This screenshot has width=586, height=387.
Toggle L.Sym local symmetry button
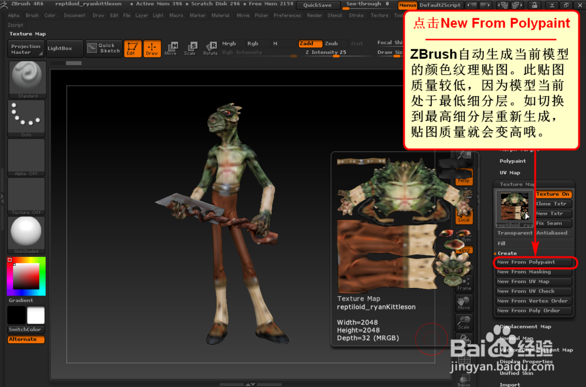464,236
